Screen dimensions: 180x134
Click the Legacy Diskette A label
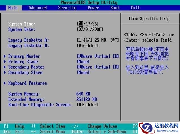tap(29, 40)
